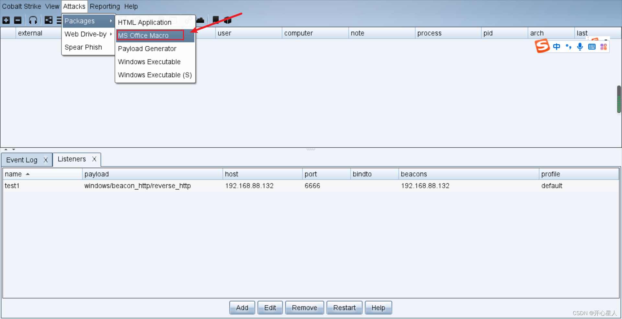Click the Sogou microphone voice input icon
Viewport: 622px width, 319px height.
pos(580,47)
